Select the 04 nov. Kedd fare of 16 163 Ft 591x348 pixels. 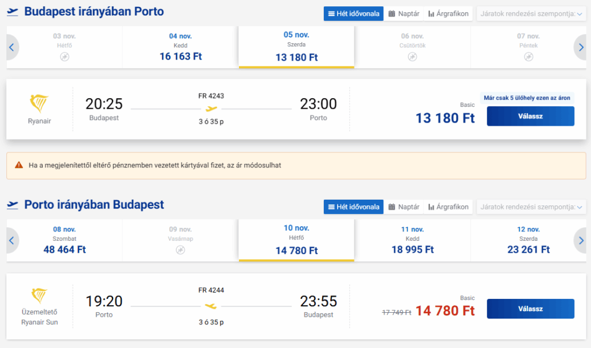181,47
